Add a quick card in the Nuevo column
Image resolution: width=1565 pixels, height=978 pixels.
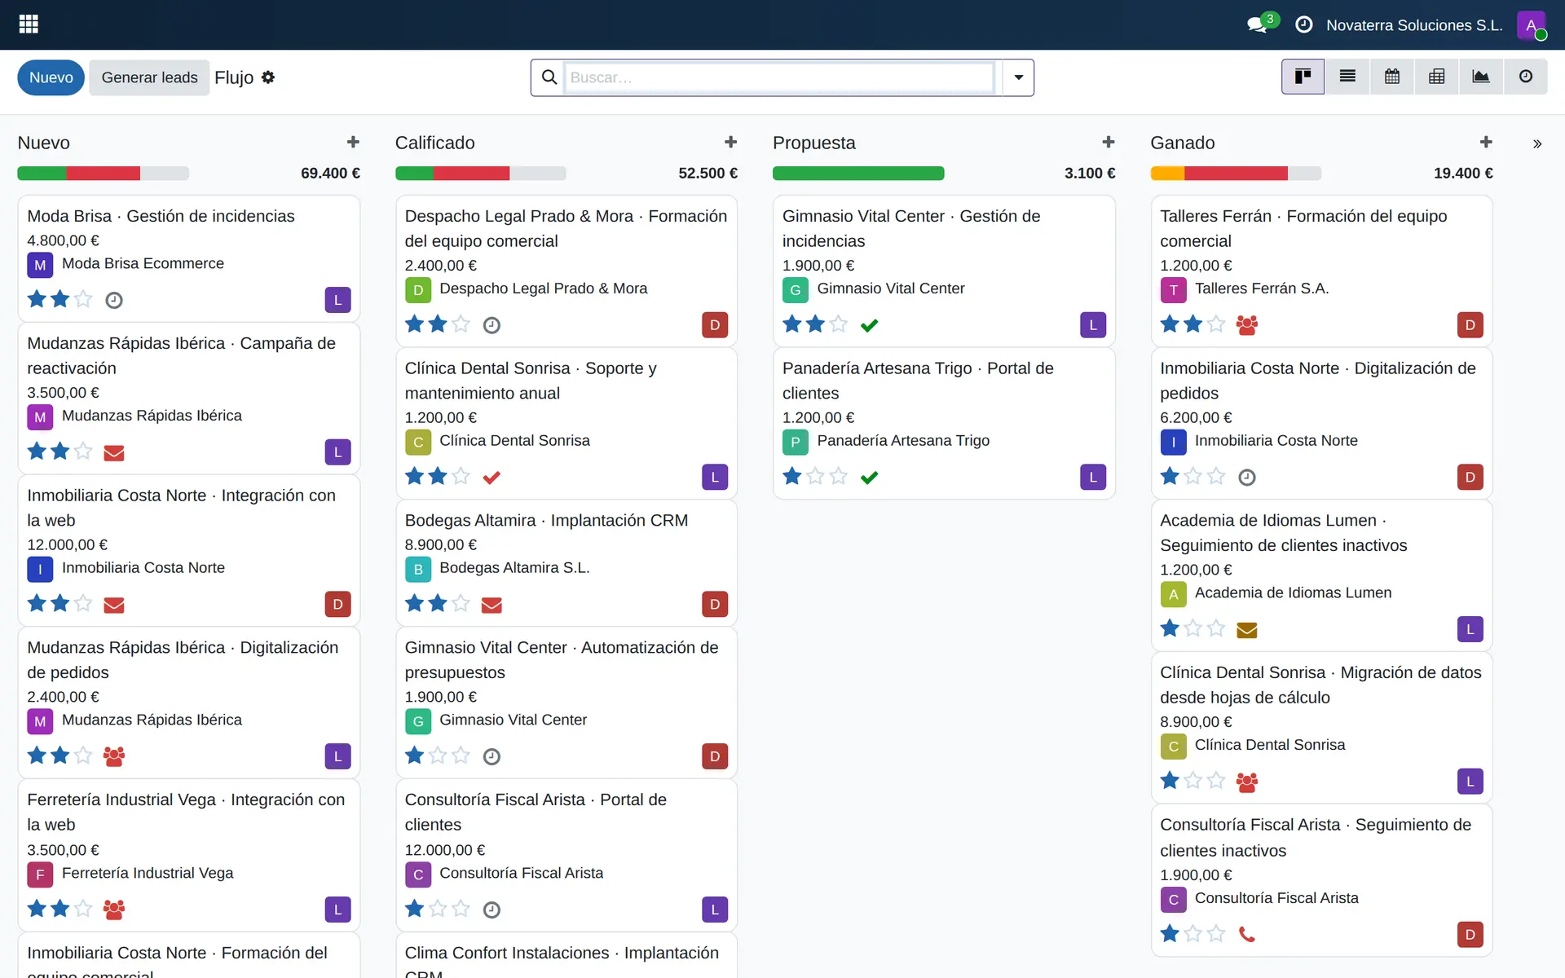tap(353, 143)
